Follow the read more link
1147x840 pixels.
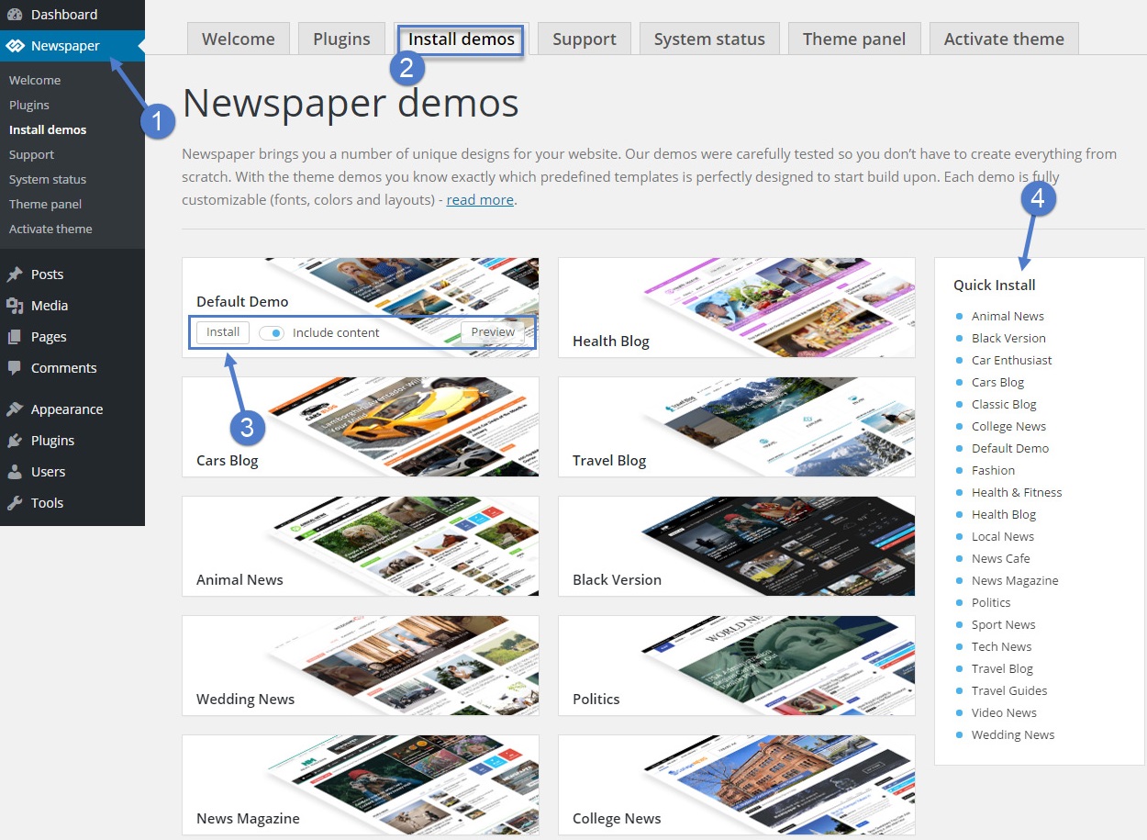tap(480, 199)
